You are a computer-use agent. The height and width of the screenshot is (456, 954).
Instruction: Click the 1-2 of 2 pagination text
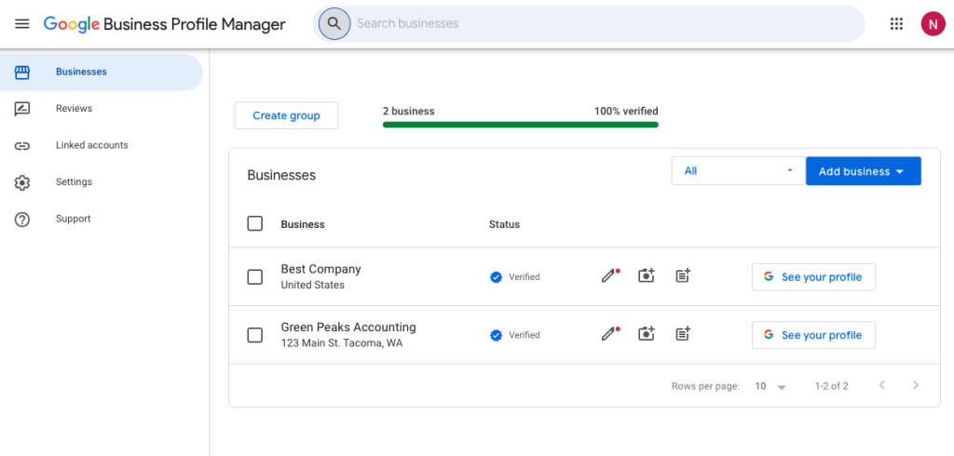click(832, 386)
